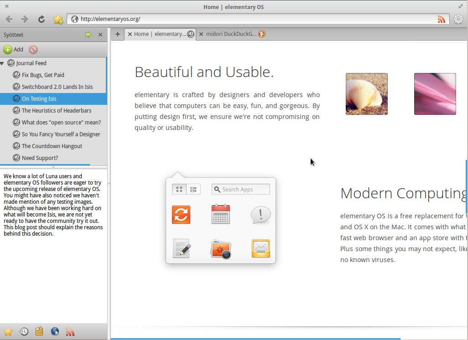Switch app launcher to grid view
This screenshot has width=468, height=340.
[179, 190]
